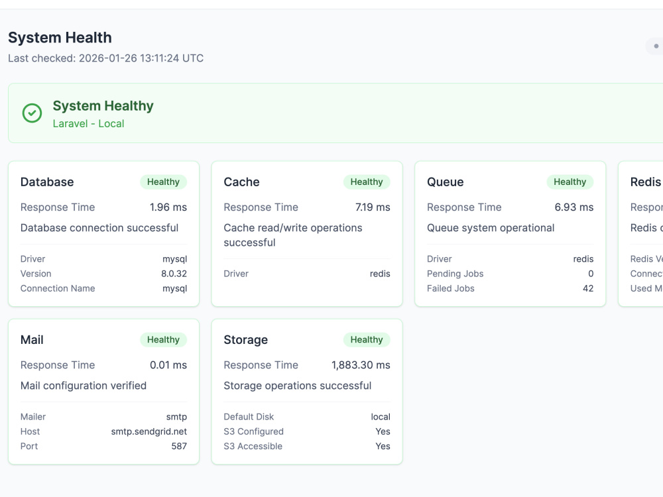The image size is (663, 497).
Task: Click the green System Healthy checkmark icon
Action: click(x=32, y=113)
